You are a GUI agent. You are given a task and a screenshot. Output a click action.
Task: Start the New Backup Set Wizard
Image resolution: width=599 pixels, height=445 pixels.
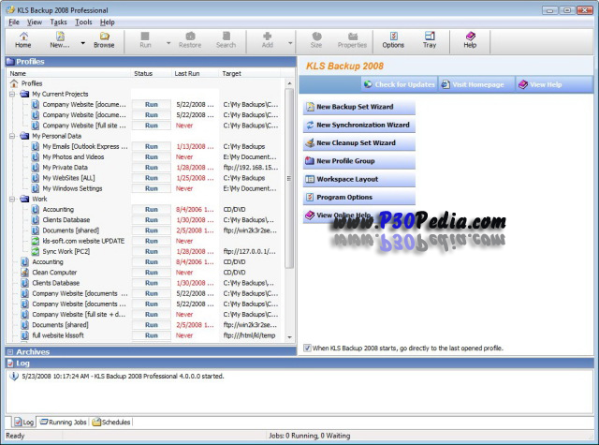pyautogui.click(x=359, y=107)
